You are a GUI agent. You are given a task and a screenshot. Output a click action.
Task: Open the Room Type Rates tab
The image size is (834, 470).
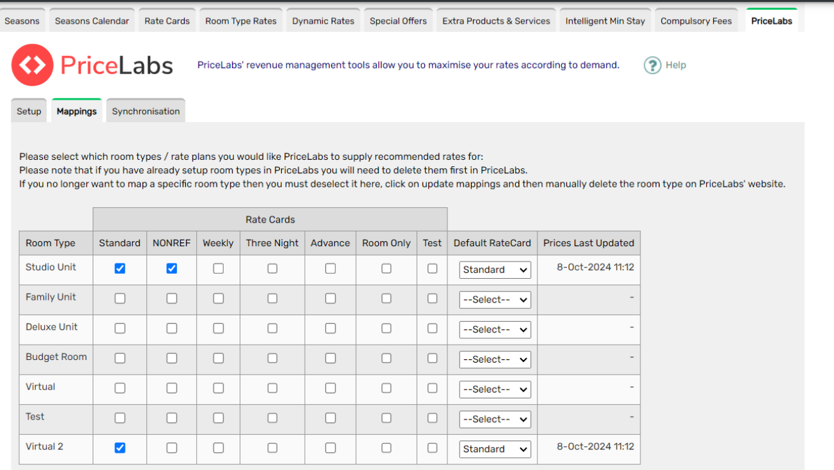tap(241, 20)
